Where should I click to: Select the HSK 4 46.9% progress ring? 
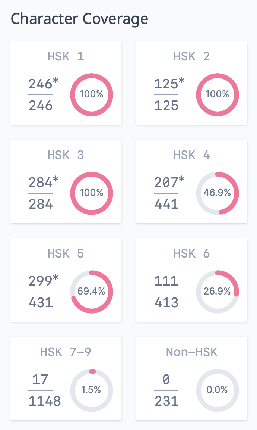(x=217, y=193)
